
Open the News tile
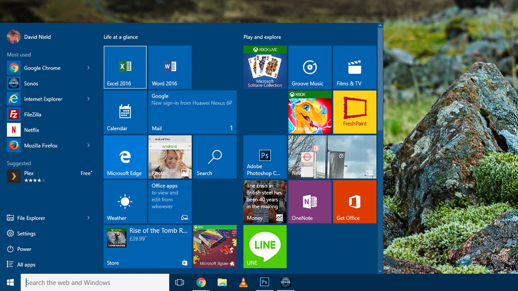click(x=332, y=157)
